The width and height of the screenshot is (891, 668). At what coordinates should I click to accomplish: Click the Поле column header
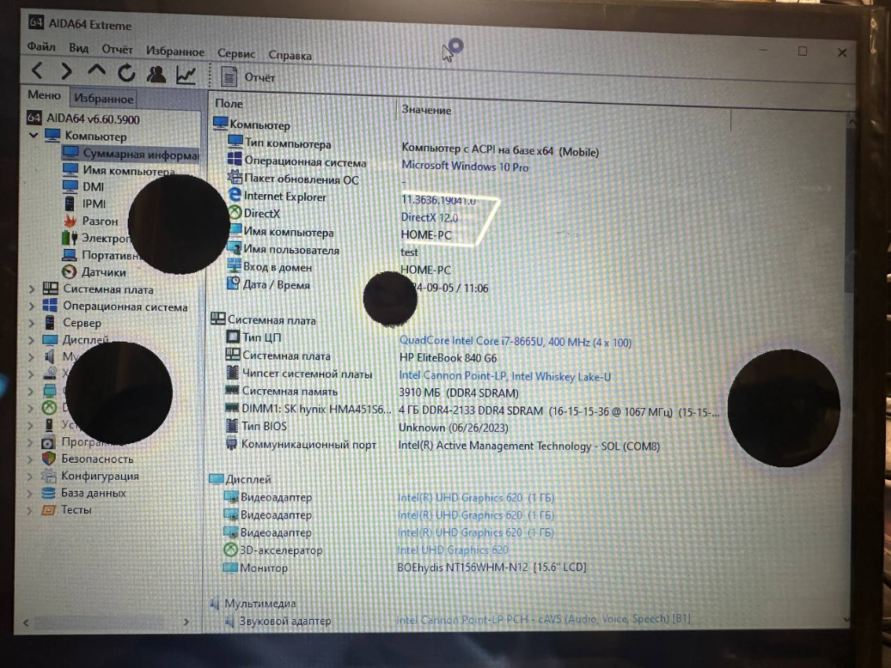point(229,103)
